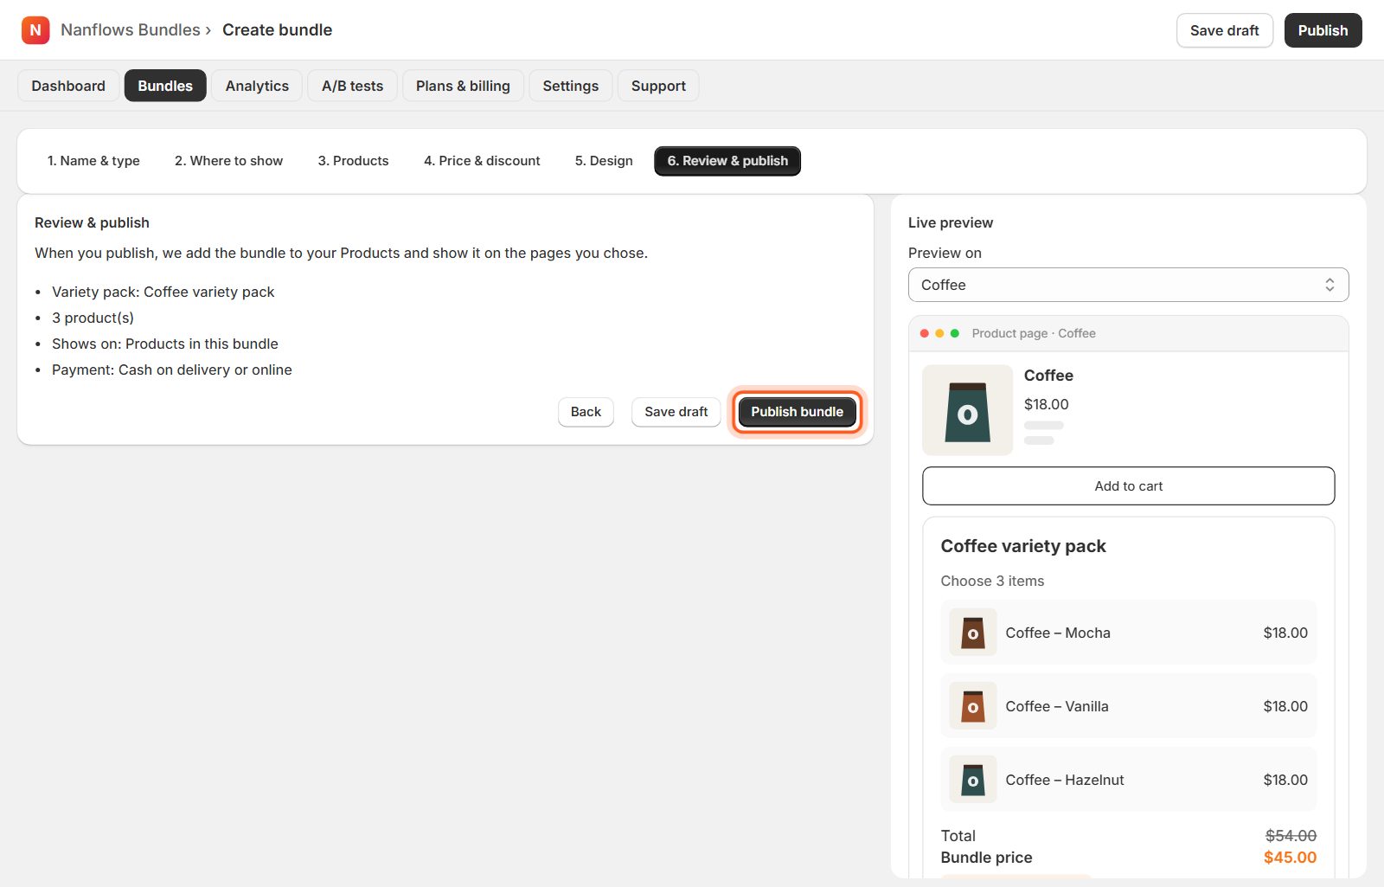1384x887 pixels.
Task: Click the Back button
Action: (x=586, y=412)
